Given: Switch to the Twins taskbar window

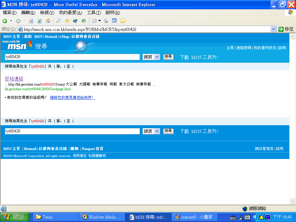Looking at the screenshot, I should coord(56,217).
